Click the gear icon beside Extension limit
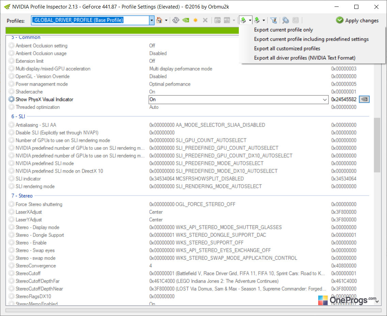Image resolution: width=387 pixels, height=316 pixels. pyautogui.click(x=11, y=61)
